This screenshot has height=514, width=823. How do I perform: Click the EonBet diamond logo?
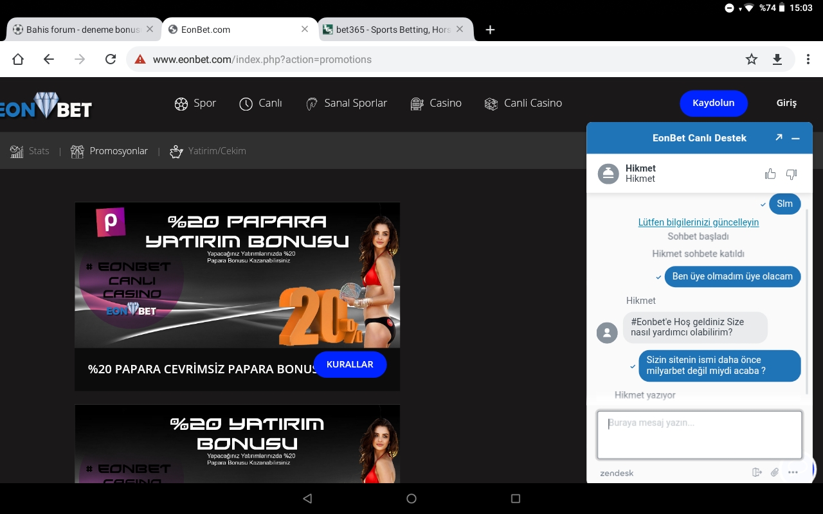coord(46,106)
